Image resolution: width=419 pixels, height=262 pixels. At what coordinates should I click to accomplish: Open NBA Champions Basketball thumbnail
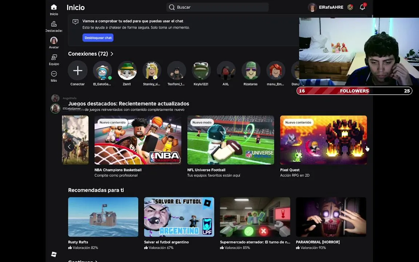coord(138,140)
